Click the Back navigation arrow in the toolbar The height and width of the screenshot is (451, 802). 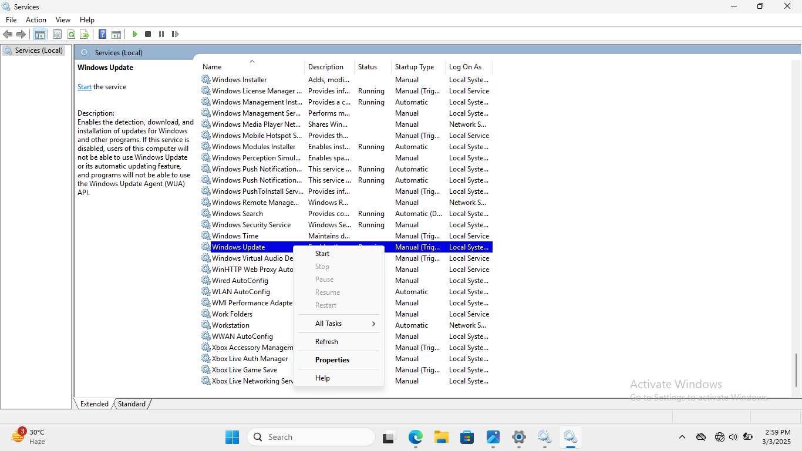8,33
